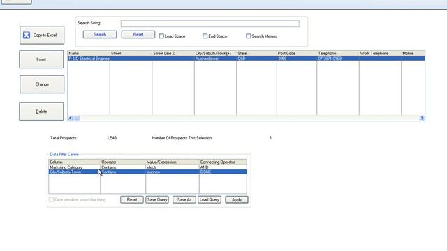Toggle the End Space checkbox
447x251 pixels.
click(205, 36)
